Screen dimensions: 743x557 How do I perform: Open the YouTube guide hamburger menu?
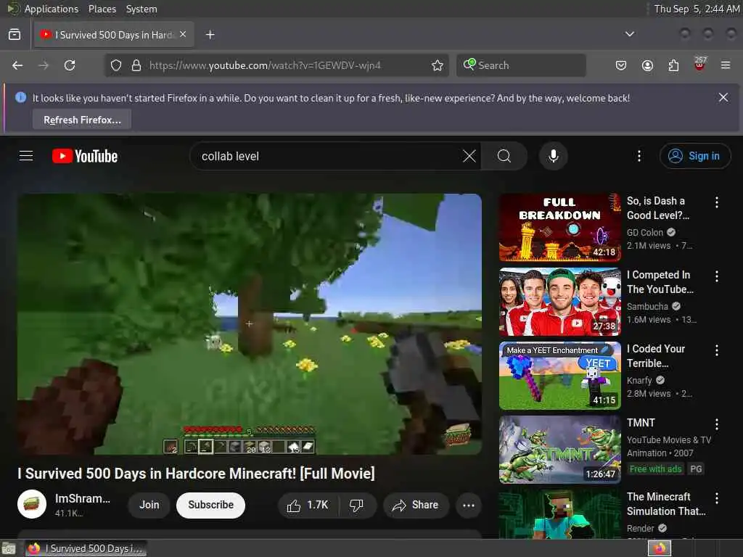click(26, 156)
